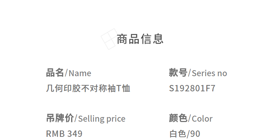
Task: Click the 吊牌价 label
Action: coord(60,118)
